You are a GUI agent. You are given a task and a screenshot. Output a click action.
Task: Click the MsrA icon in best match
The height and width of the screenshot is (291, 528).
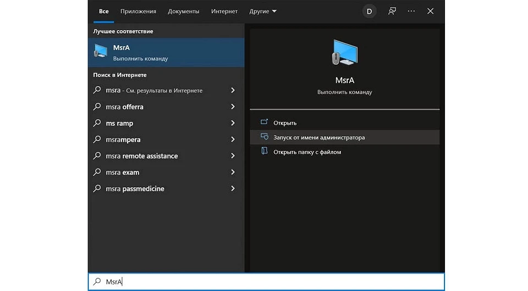pyautogui.click(x=101, y=52)
